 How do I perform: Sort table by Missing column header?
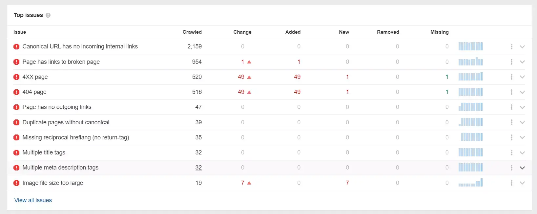click(440, 32)
